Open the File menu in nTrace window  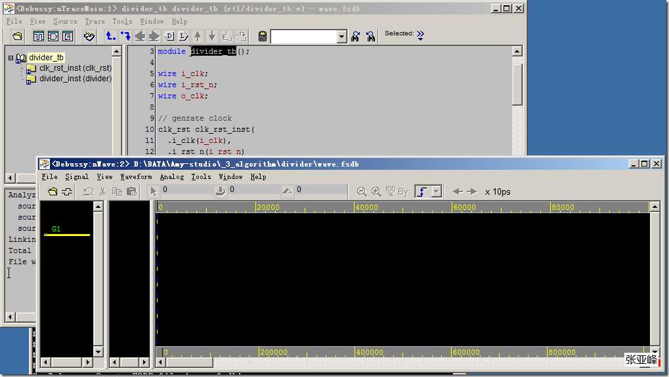[x=14, y=21]
